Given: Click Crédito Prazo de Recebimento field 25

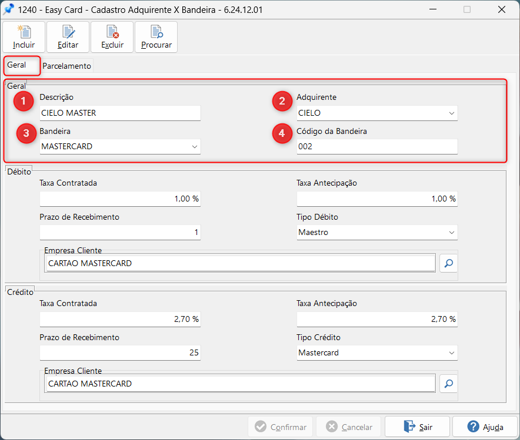Looking at the screenshot, I should click(x=120, y=352).
